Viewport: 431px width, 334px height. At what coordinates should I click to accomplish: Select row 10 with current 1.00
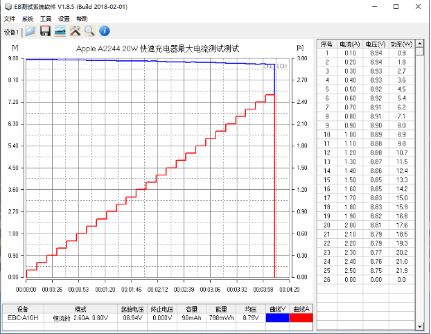366,134
